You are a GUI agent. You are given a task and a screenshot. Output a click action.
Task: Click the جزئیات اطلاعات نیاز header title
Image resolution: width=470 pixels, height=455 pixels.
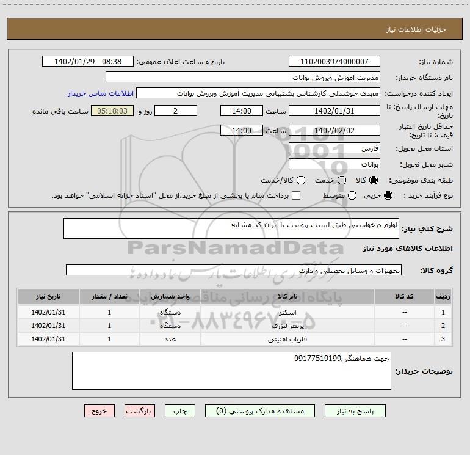point(416,29)
